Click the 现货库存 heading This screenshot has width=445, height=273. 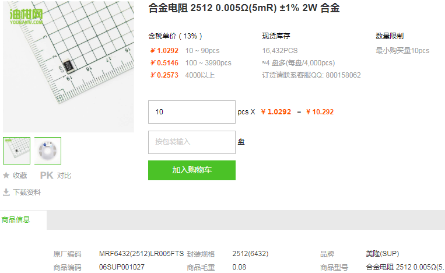click(x=276, y=36)
